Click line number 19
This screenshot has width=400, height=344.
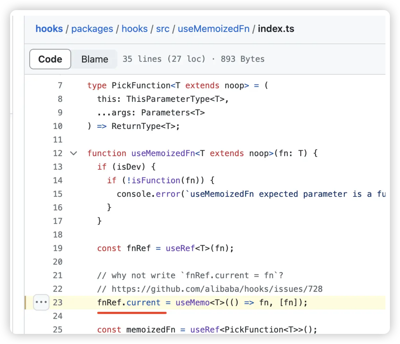pos(58,248)
